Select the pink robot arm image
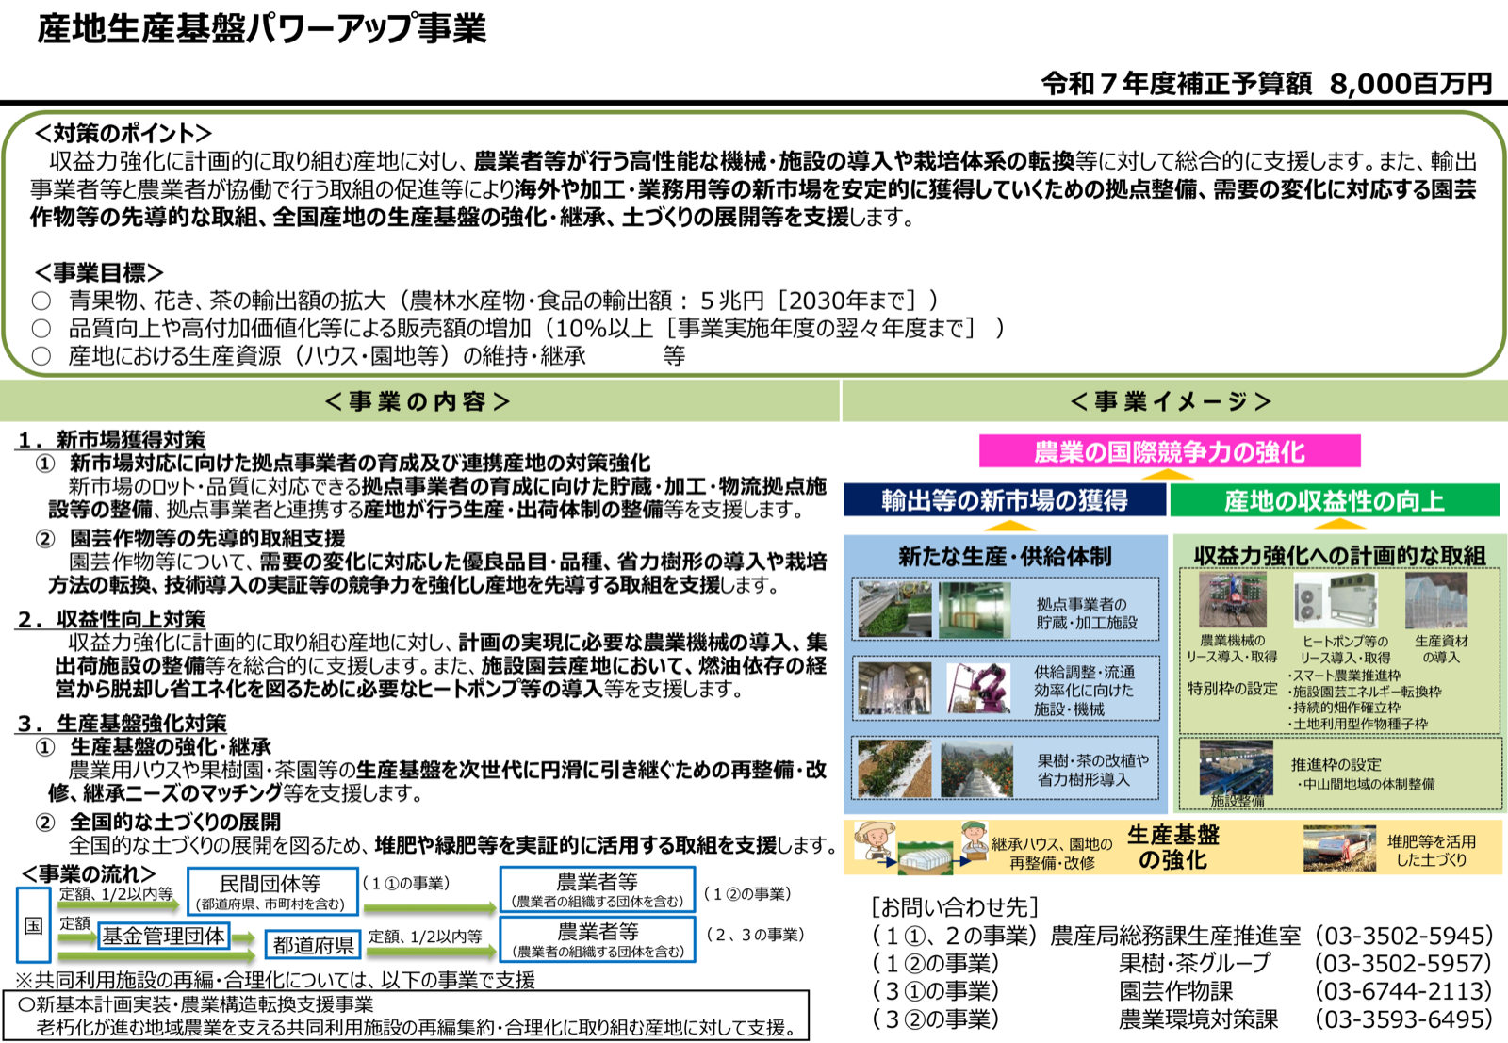Viewport: 1508px width, 1043px height. (x=980, y=689)
